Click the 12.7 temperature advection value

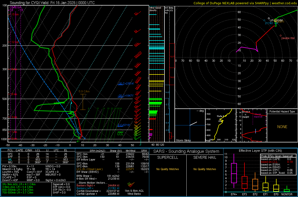pos(172,57)
